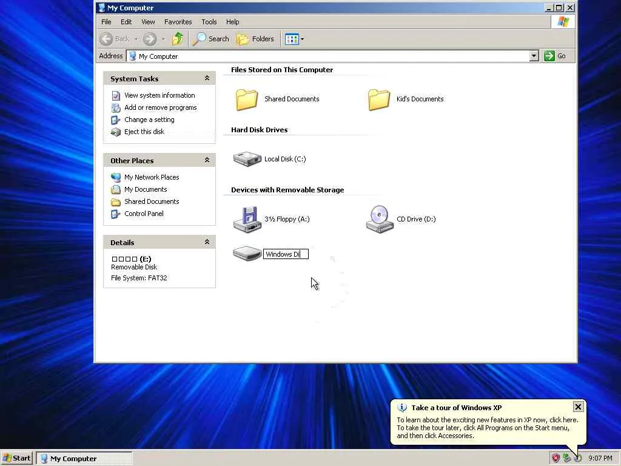Click the Windows XP tour tray icon
The height and width of the screenshot is (466, 621).
click(578, 459)
